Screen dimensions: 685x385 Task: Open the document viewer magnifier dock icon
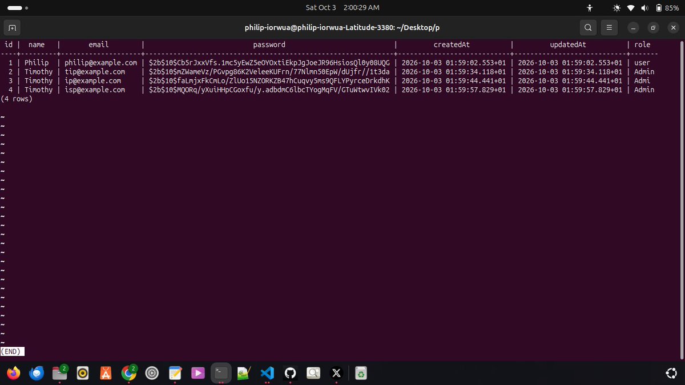[x=313, y=373]
